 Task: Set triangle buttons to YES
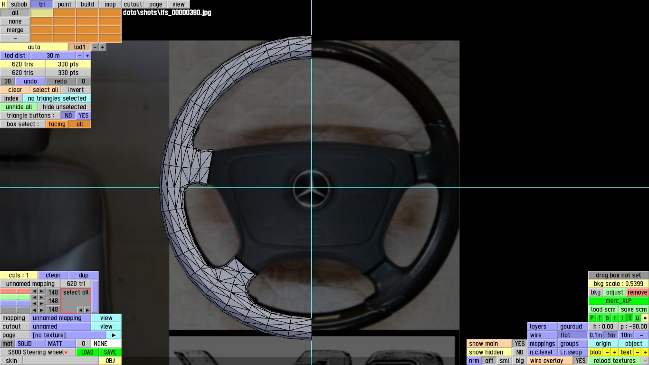click(84, 115)
